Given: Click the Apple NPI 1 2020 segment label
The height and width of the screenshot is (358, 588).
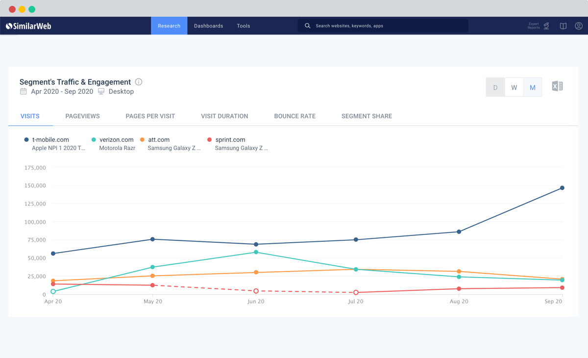Looking at the screenshot, I should (x=58, y=148).
